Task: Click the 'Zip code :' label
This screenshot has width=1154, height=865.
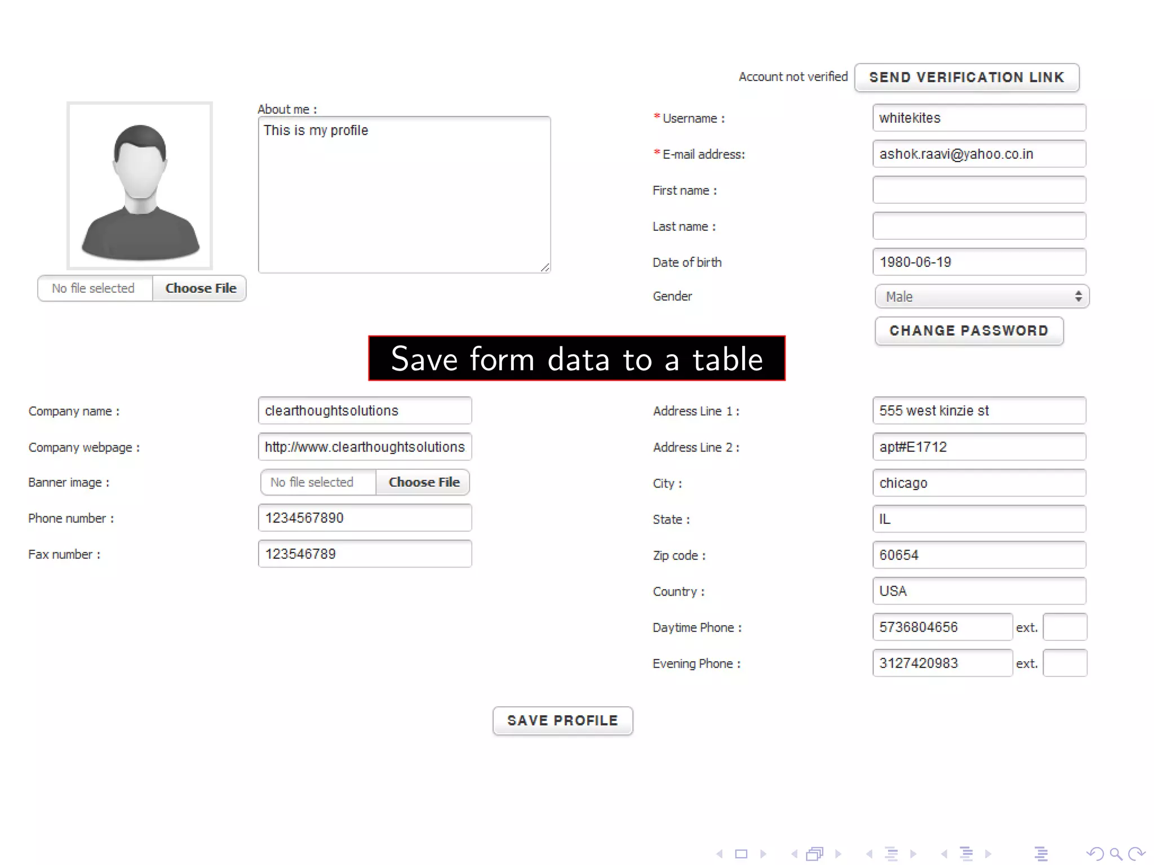Action: pyautogui.click(x=679, y=555)
